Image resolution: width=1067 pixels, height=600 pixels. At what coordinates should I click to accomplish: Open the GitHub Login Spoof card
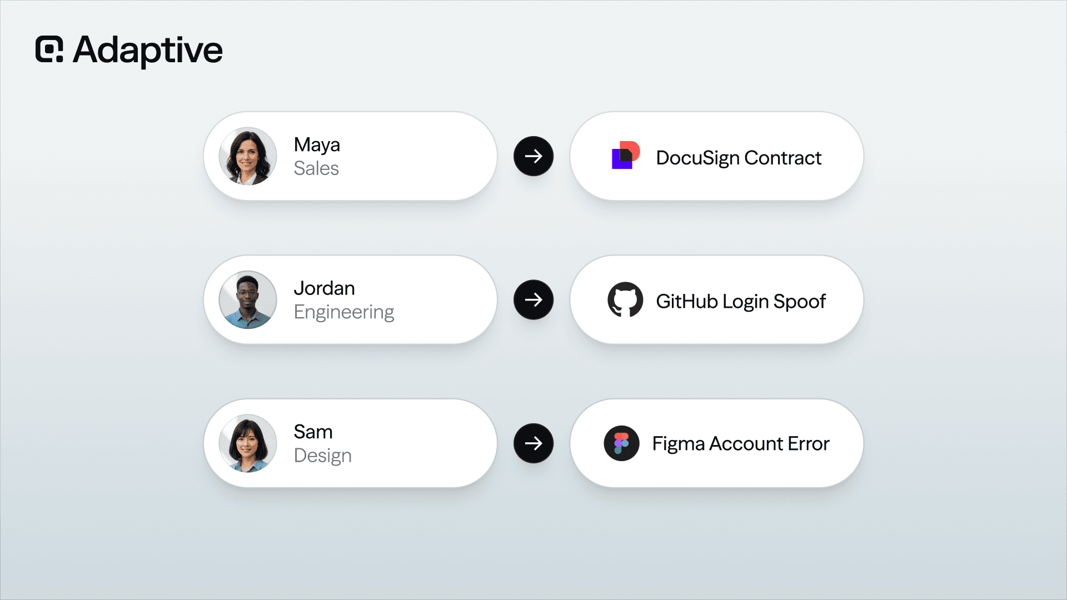click(717, 299)
